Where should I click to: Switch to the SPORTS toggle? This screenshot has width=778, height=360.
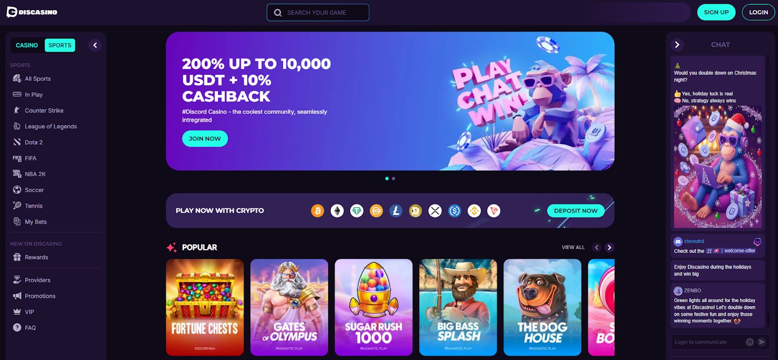pos(60,45)
